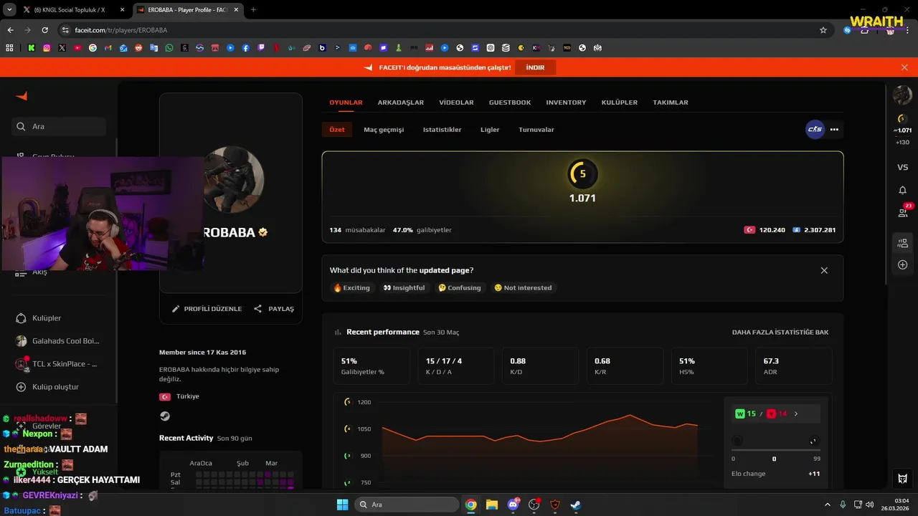Open notifications bell in right rail
918x516 pixels.
(902, 190)
